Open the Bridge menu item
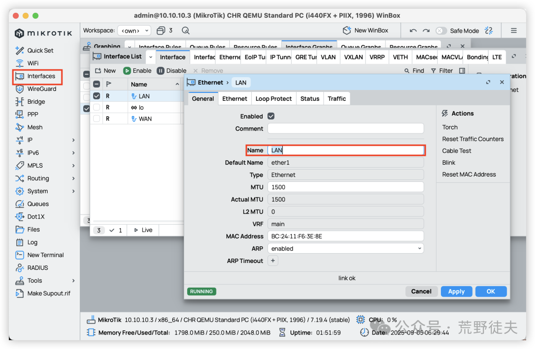535x349 pixels. (x=30, y=101)
